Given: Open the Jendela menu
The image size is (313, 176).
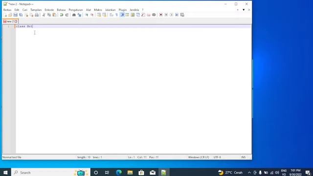Looking at the screenshot, I should (x=134, y=10).
